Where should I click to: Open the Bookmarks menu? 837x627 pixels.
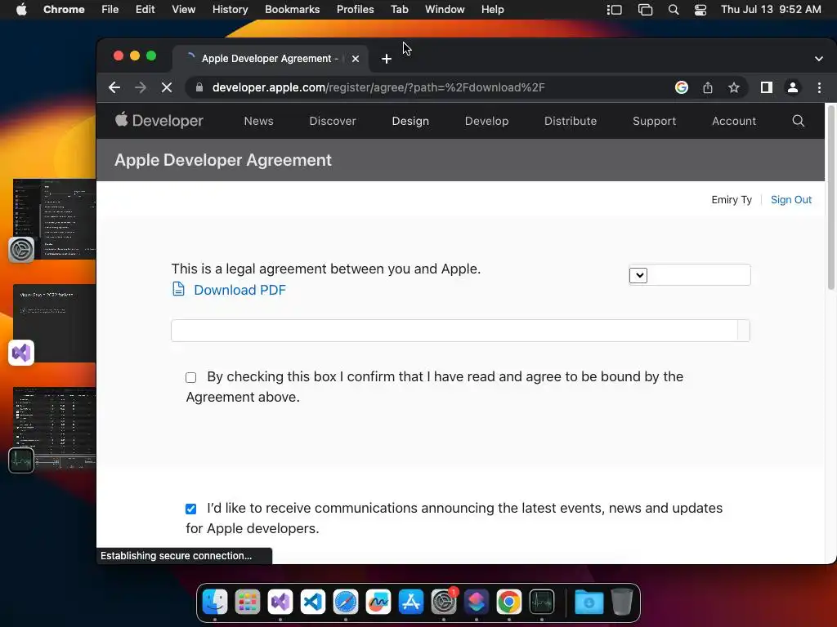click(x=293, y=9)
